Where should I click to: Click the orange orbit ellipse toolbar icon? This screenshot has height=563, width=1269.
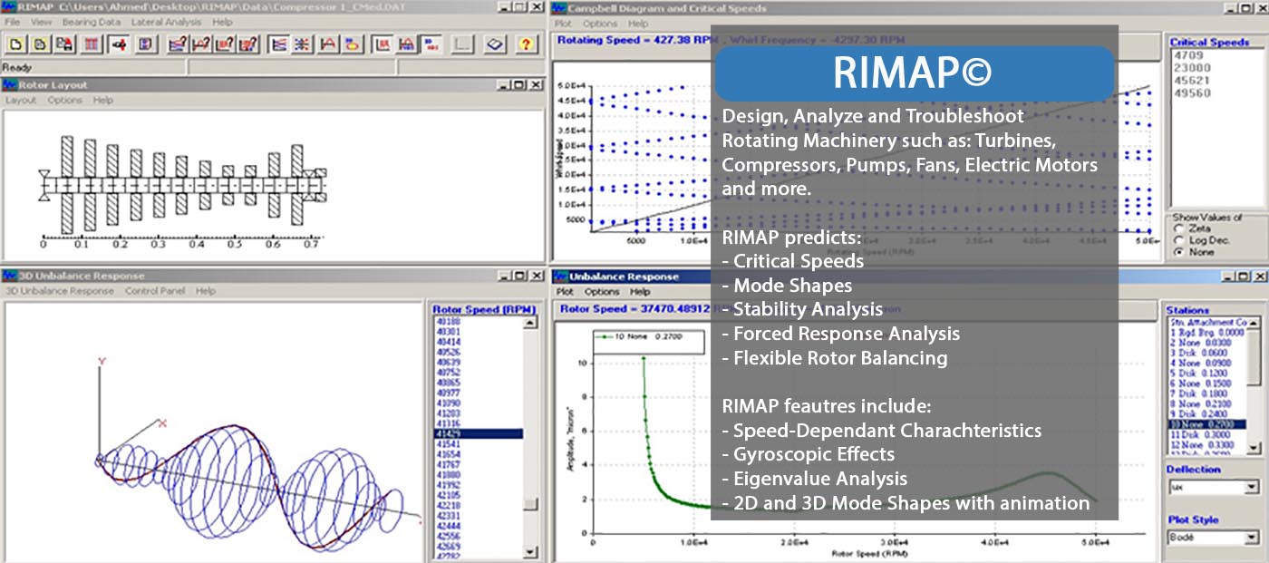(353, 44)
